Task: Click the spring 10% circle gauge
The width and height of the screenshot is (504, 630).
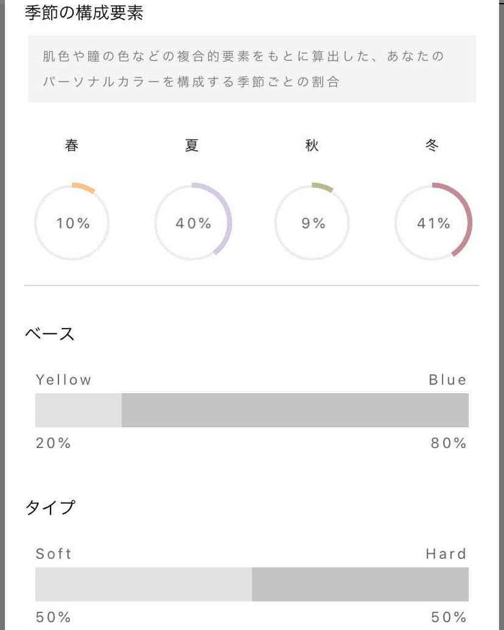Action: 72,222
